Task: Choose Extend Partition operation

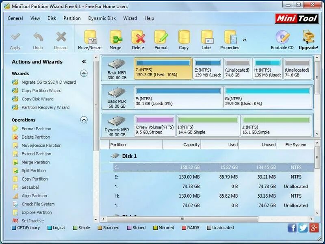Action: [36, 154]
